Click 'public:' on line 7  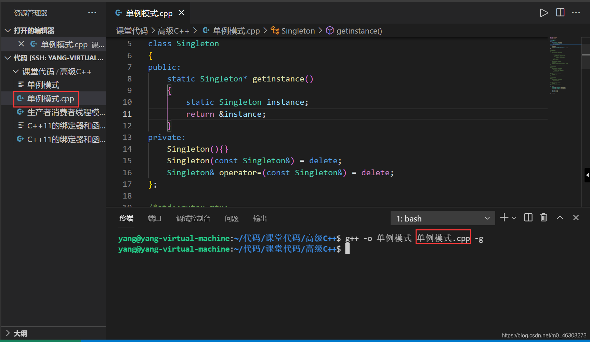[164, 67]
